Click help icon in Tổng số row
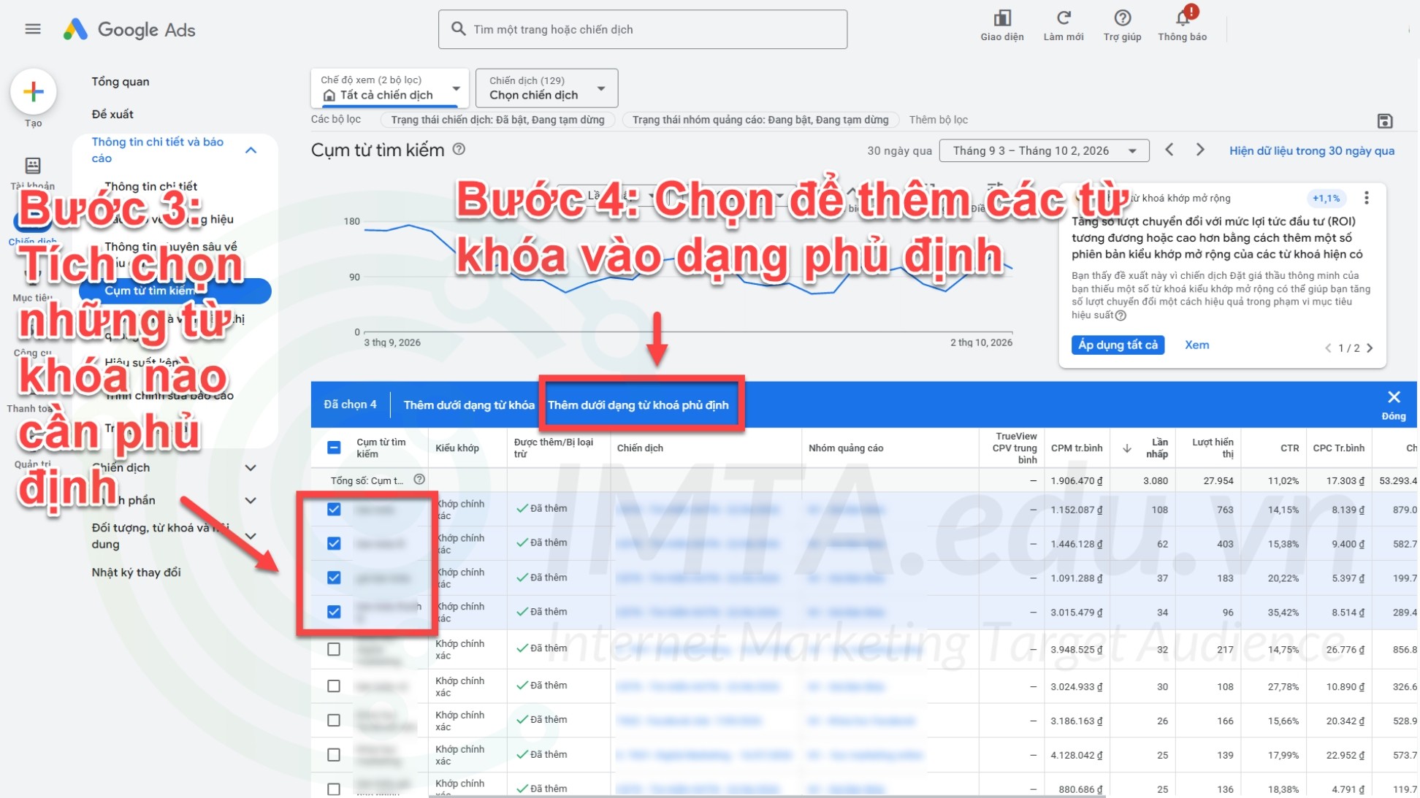 419,480
